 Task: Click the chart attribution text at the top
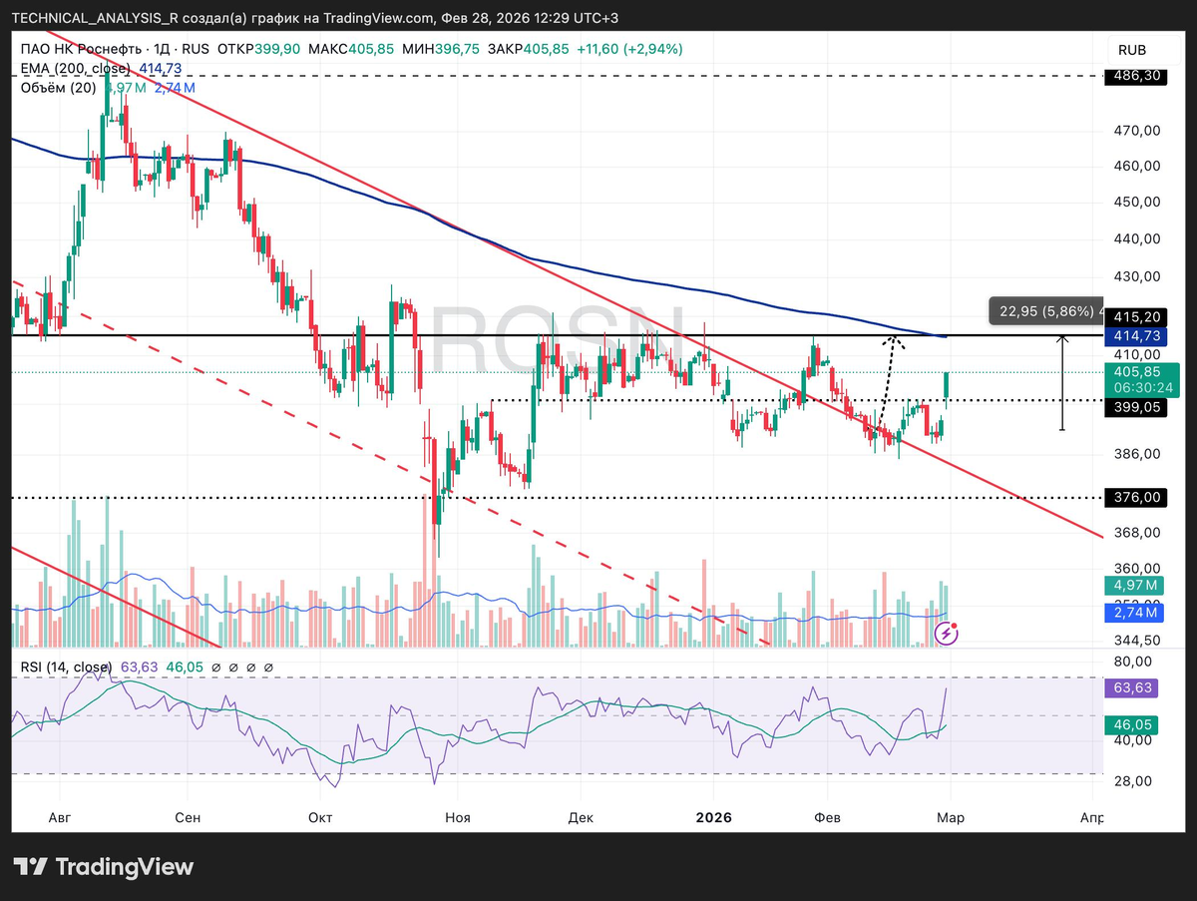pyautogui.click(x=315, y=19)
